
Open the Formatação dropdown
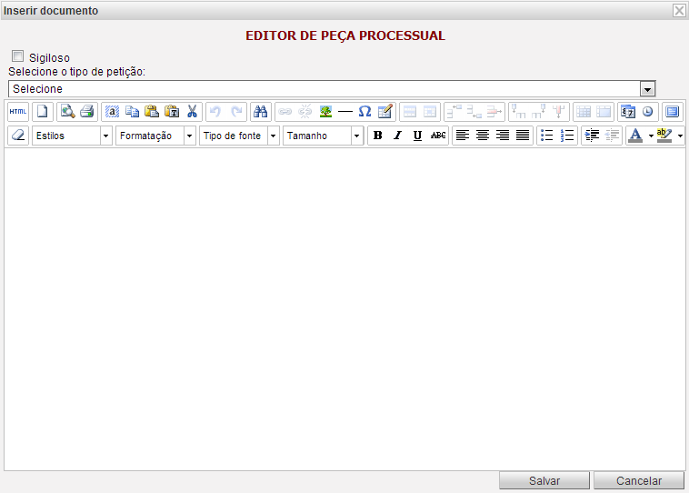(x=155, y=136)
